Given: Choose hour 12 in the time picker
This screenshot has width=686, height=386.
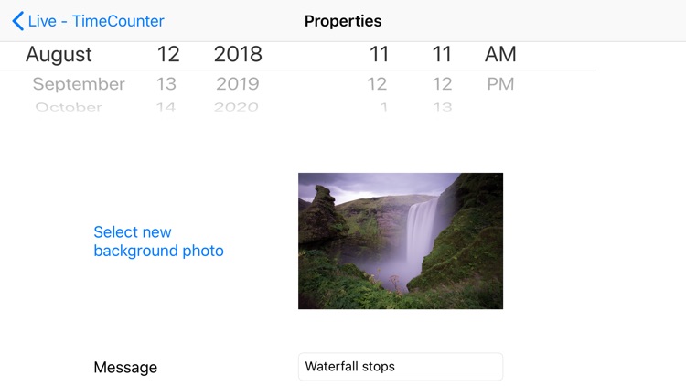Looking at the screenshot, I should 377,84.
